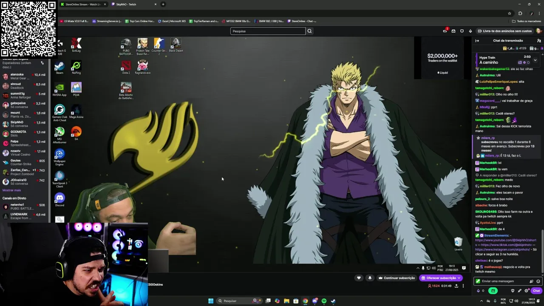The image size is (544, 306).
Task: Open the whispers speech bubble icon
Action: [462, 31]
